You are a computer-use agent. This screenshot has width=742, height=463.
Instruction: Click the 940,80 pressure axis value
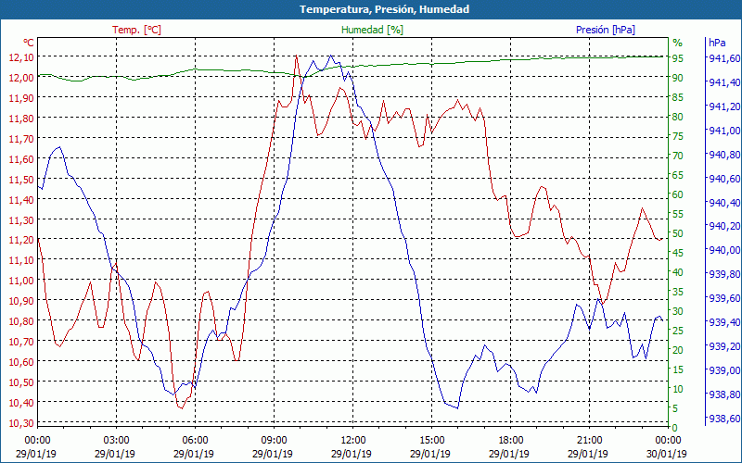tap(724, 155)
